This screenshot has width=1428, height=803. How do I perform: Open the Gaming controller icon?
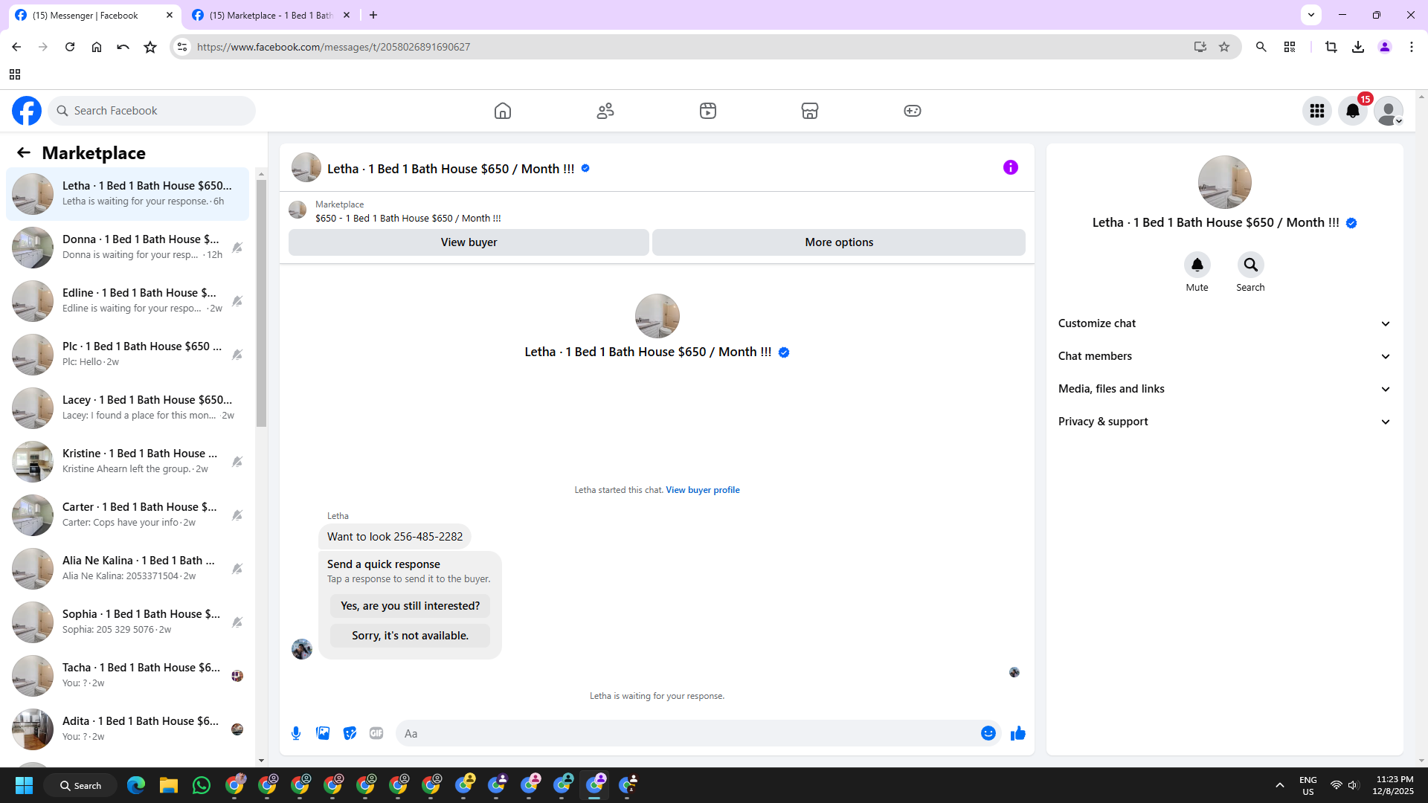[913, 111]
